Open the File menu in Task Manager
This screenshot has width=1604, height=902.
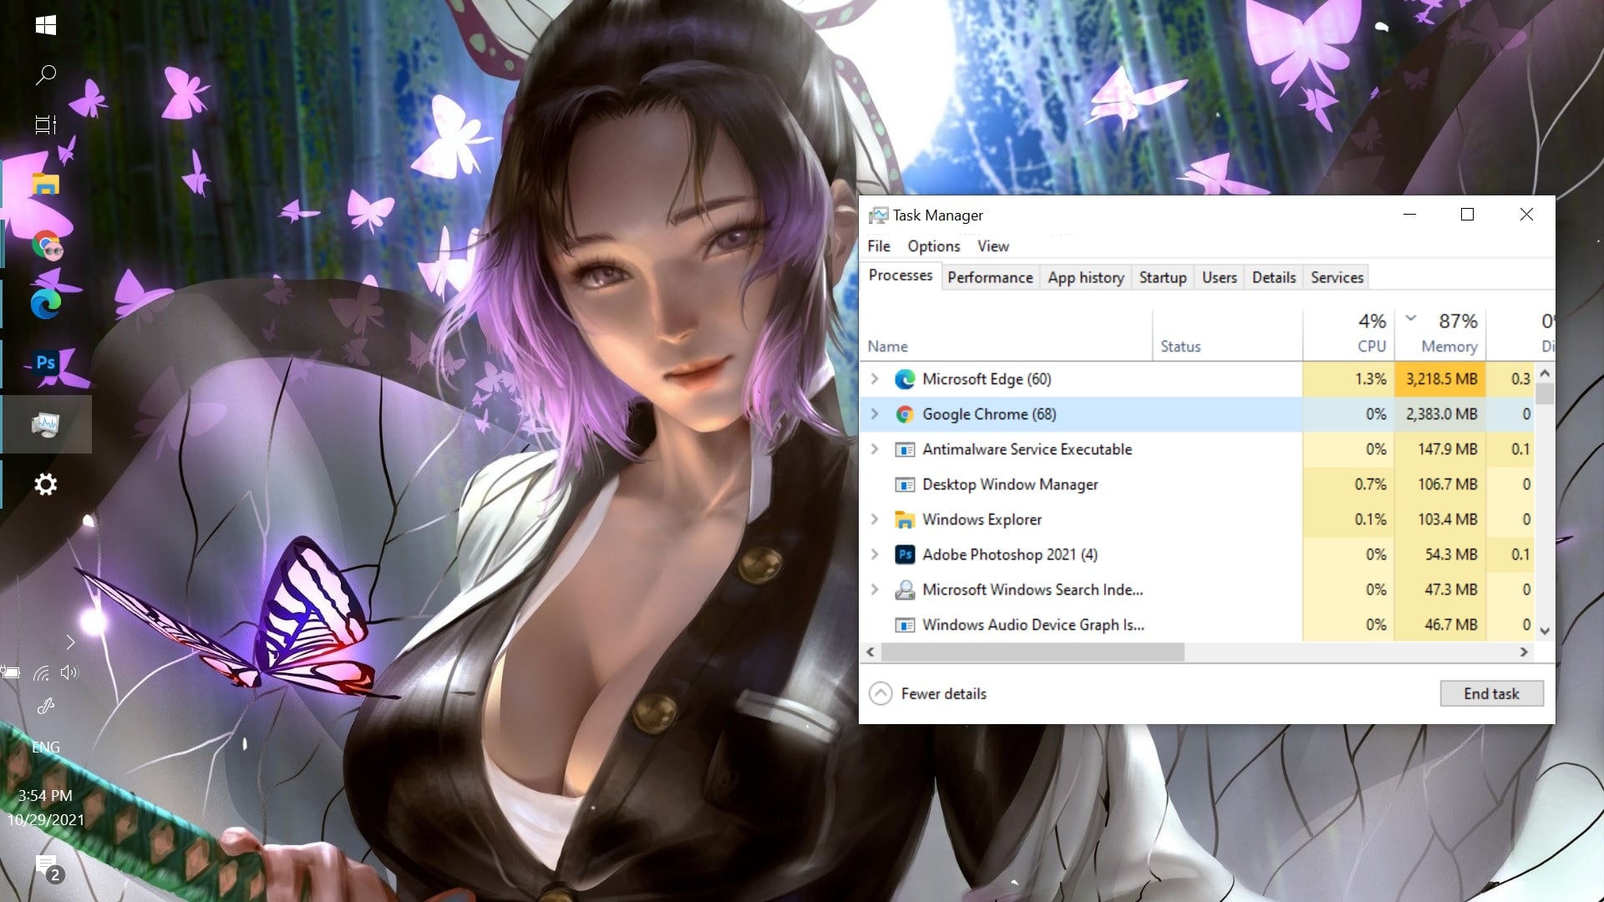pyautogui.click(x=879, y=246)
